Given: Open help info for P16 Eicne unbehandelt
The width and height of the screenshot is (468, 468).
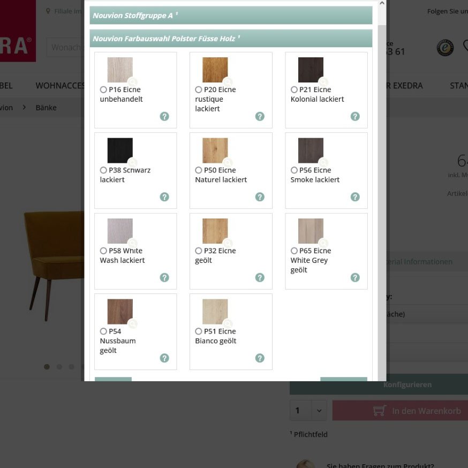Looking at the screenshot, I should (x=164, y=116).
